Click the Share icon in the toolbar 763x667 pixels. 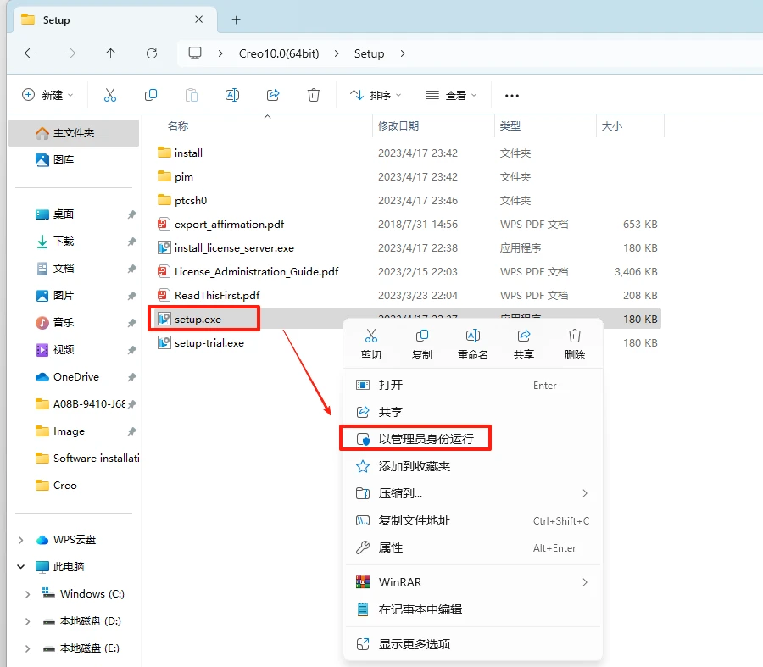[x=273, y=95]
